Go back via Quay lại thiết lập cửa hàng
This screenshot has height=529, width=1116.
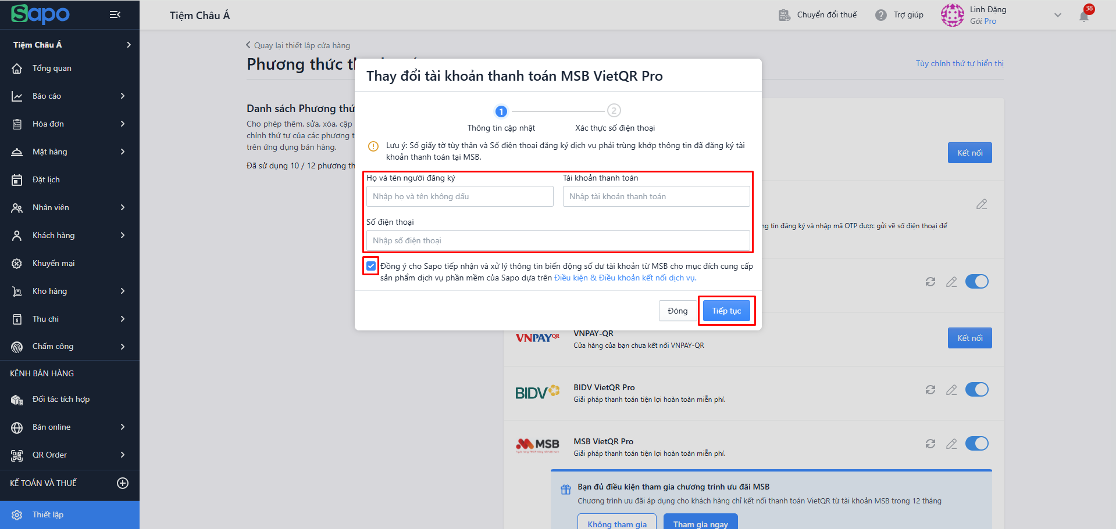(298, 45)
